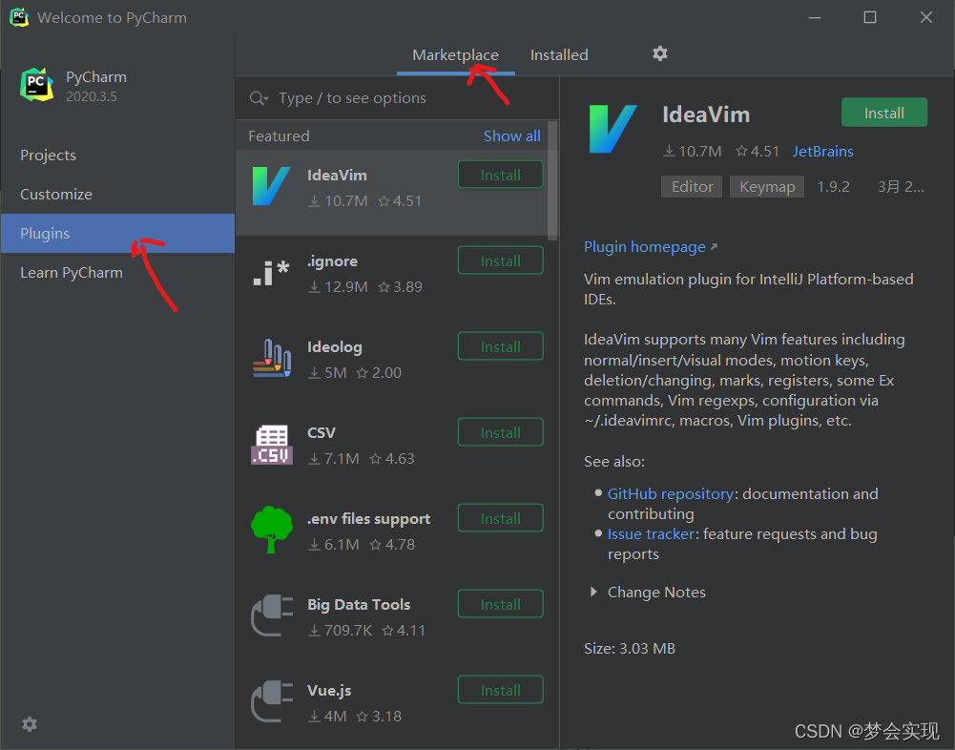Click the .env files support tree icon

pos(272,530)
